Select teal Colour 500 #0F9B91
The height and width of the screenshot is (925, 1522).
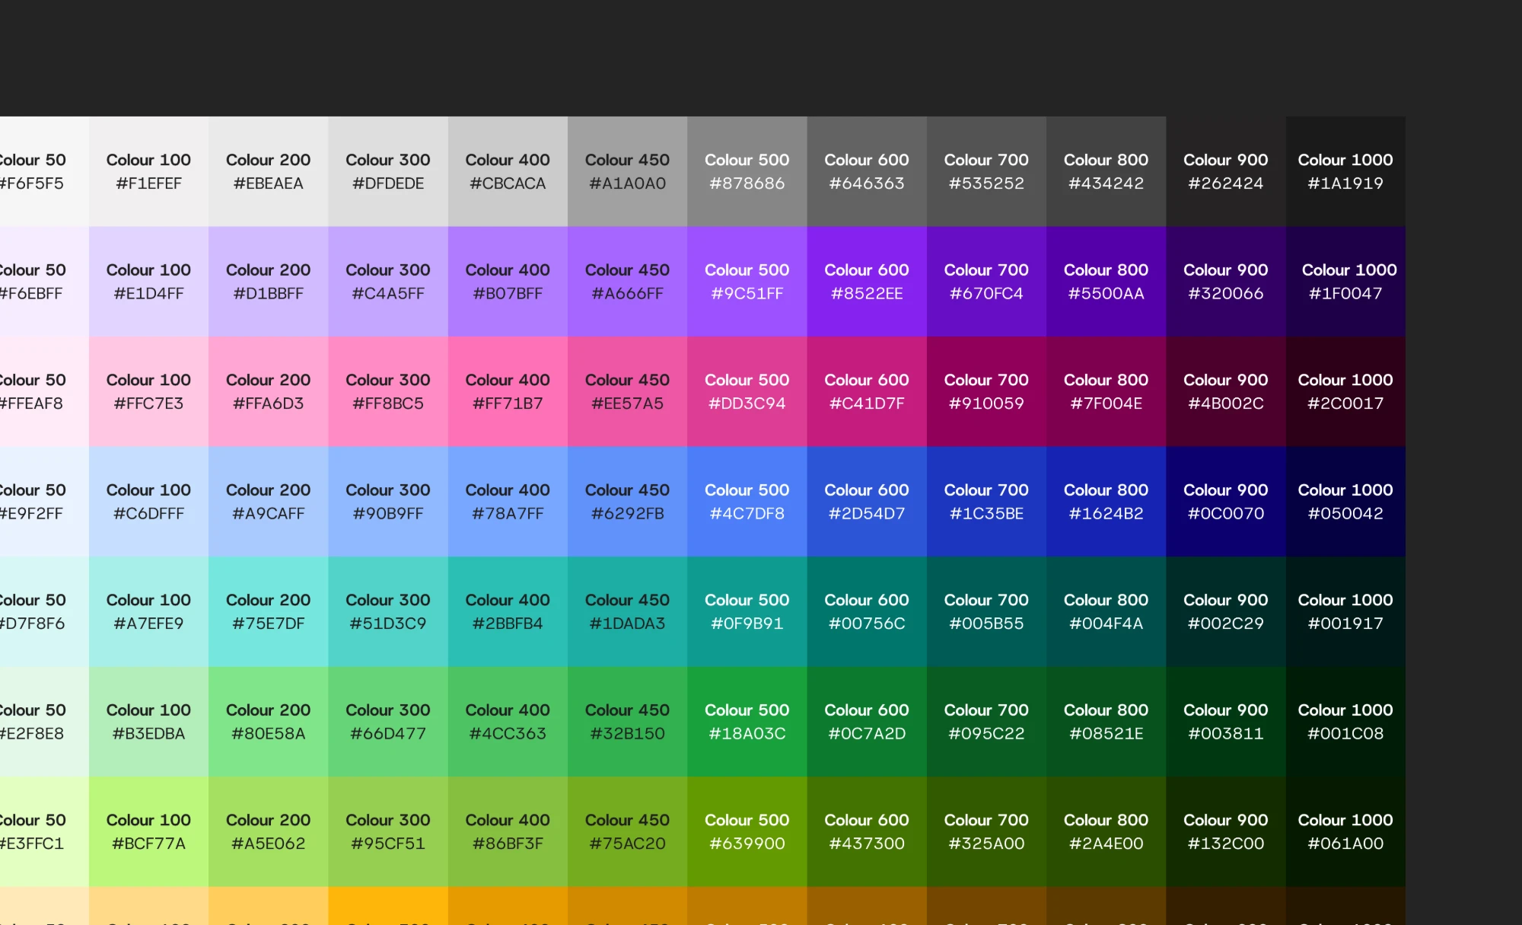(747, 611)
